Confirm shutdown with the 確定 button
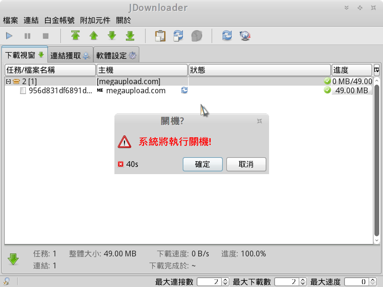 tap(203, 164)
